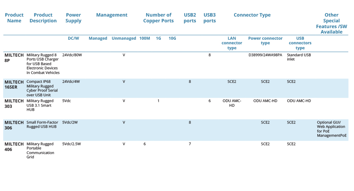The height and width of the screenshot is (191, 354).
Task: Select ODU AMC-HD power connector cell
Action: click(265, 101)
